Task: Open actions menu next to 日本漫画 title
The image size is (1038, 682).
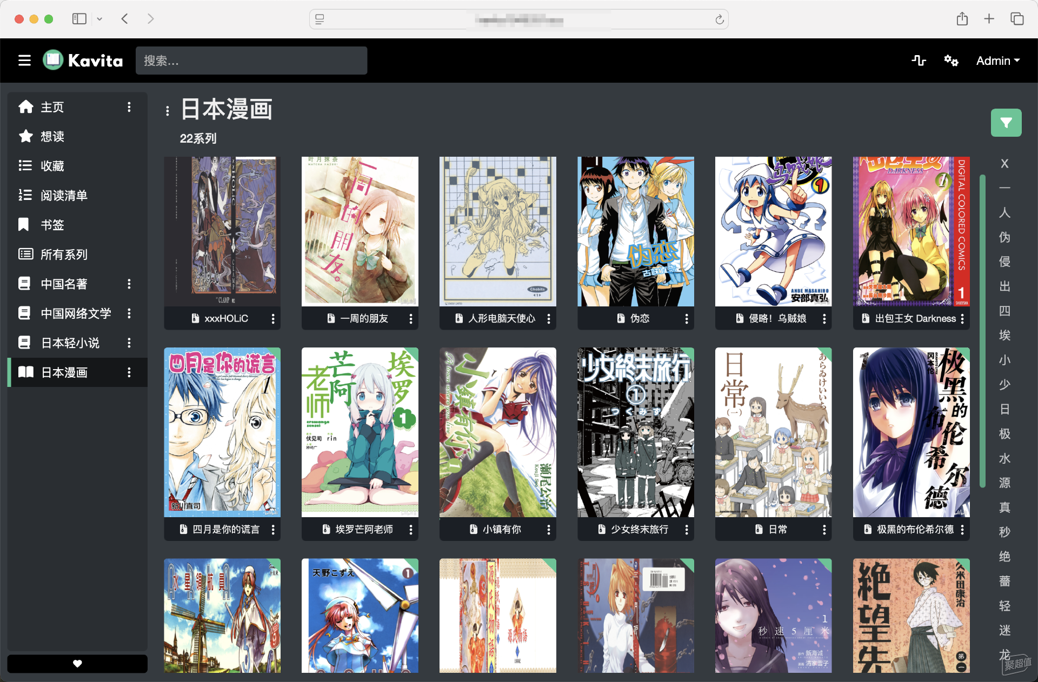Action: [x=168, y=111]
